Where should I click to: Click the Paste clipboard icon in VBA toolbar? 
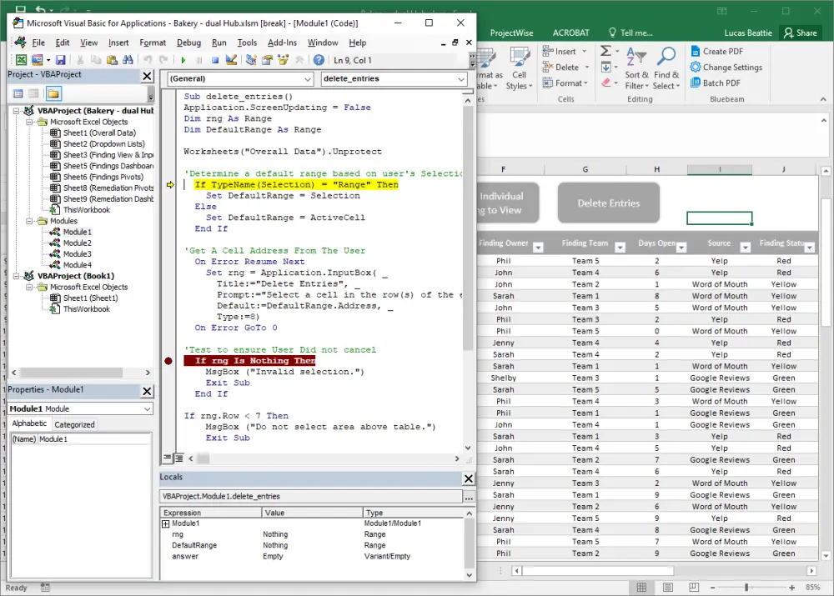point(112,60)
